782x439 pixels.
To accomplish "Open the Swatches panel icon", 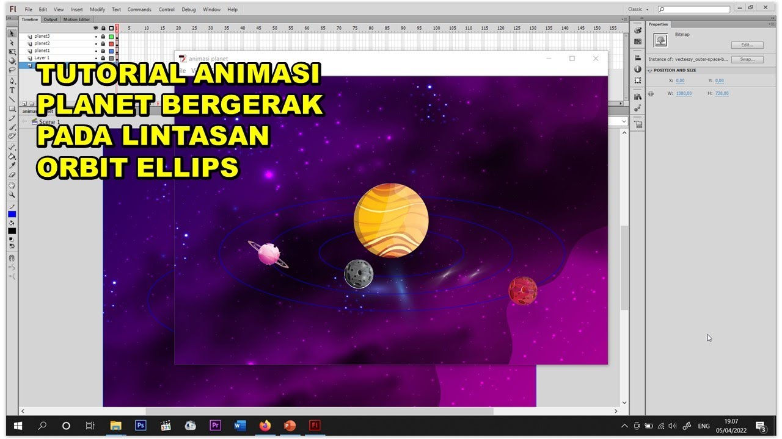I will (638, 41).
